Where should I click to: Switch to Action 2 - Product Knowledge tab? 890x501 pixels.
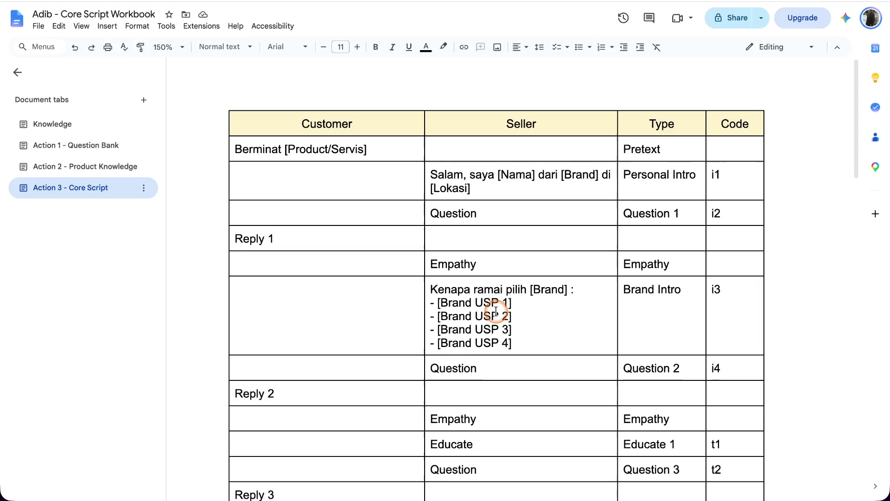pos(85,167)
